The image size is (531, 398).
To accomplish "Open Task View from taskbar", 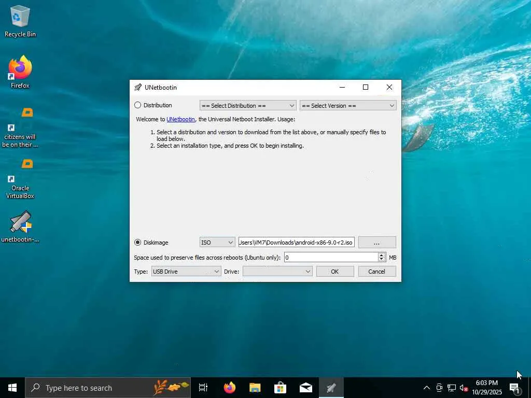I will point(203,388).
